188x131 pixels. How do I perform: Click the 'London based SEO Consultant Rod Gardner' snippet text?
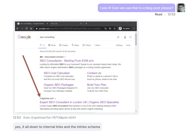pyautogui.click(x=78, y=107)
